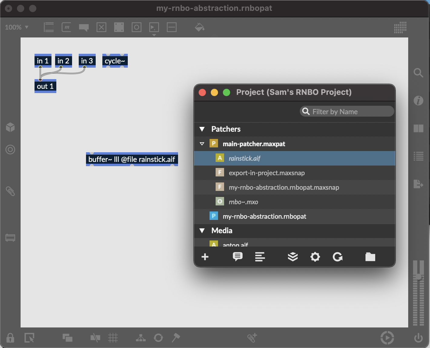Toggle the grid display icon
Viewport: 430px width, 348px height.
click(x=113, y=337)
